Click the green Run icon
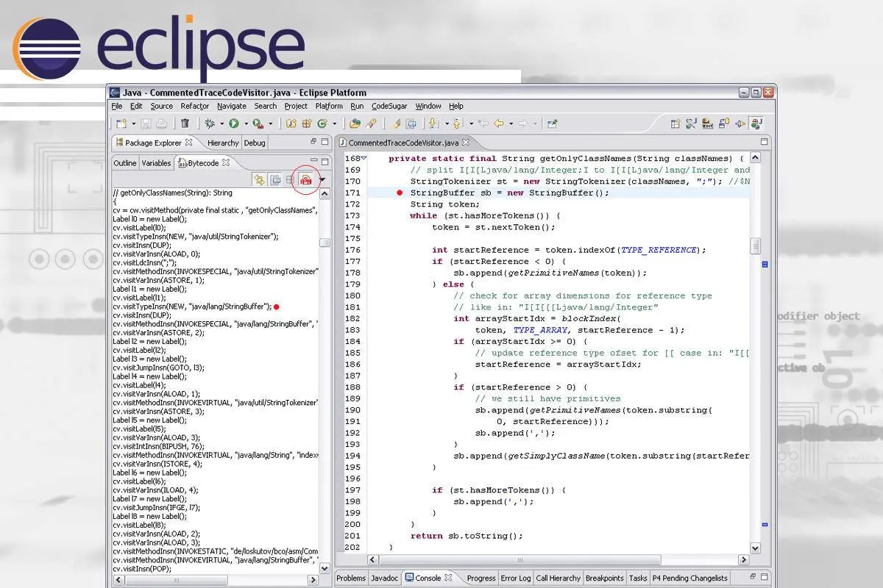 (233, 123)
